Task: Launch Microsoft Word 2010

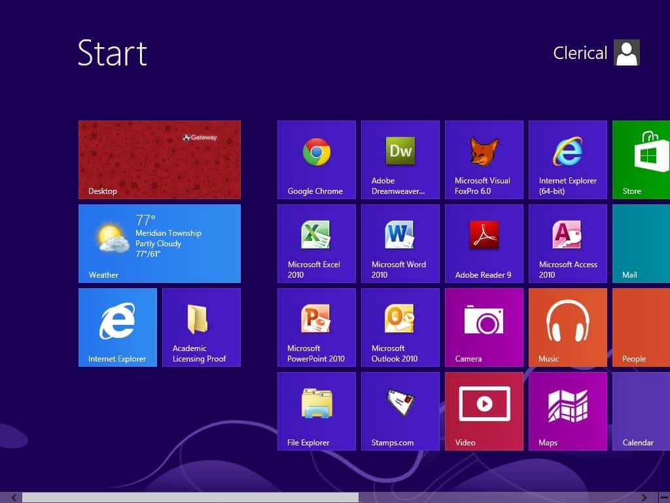Action: tap(400, 243)
